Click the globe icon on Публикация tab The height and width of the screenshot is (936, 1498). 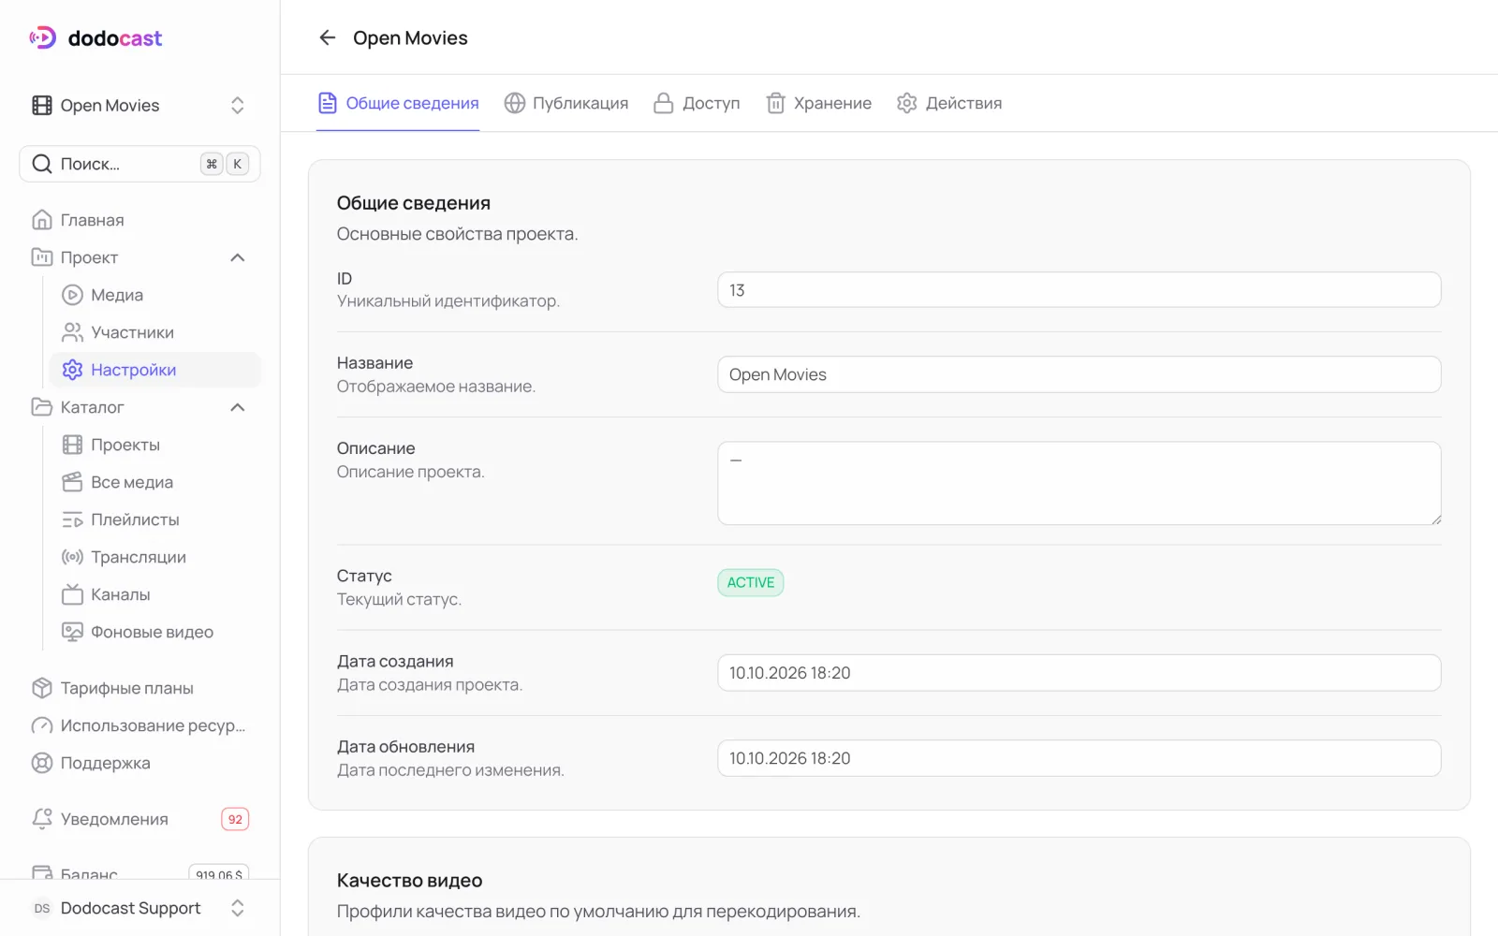(x=515, y=103)
